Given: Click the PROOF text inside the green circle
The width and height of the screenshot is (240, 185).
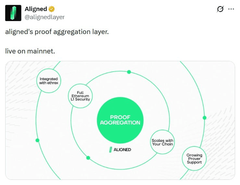Looking at the screenshot, I should point(120,117).
